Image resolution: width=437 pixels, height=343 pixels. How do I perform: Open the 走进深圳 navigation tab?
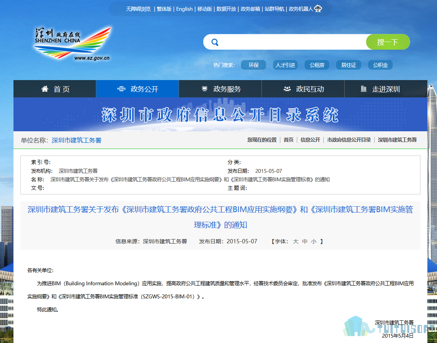386,89
